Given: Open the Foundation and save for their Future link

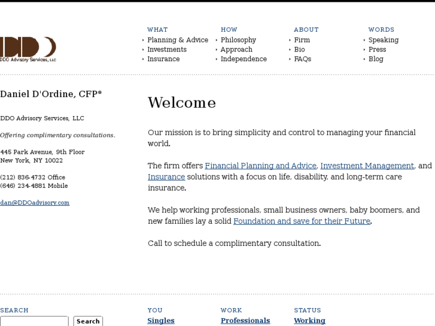Looking at the screenshot, I should pos(302,221).
